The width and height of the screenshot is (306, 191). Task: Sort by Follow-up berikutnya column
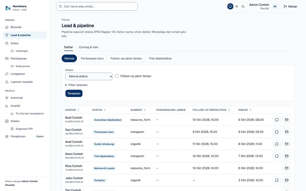[x=211, y=110]
